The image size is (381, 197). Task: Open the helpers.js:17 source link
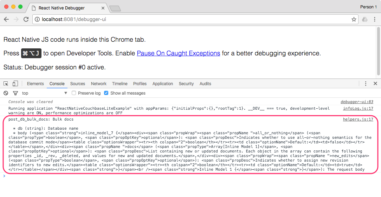pos(358,119)
